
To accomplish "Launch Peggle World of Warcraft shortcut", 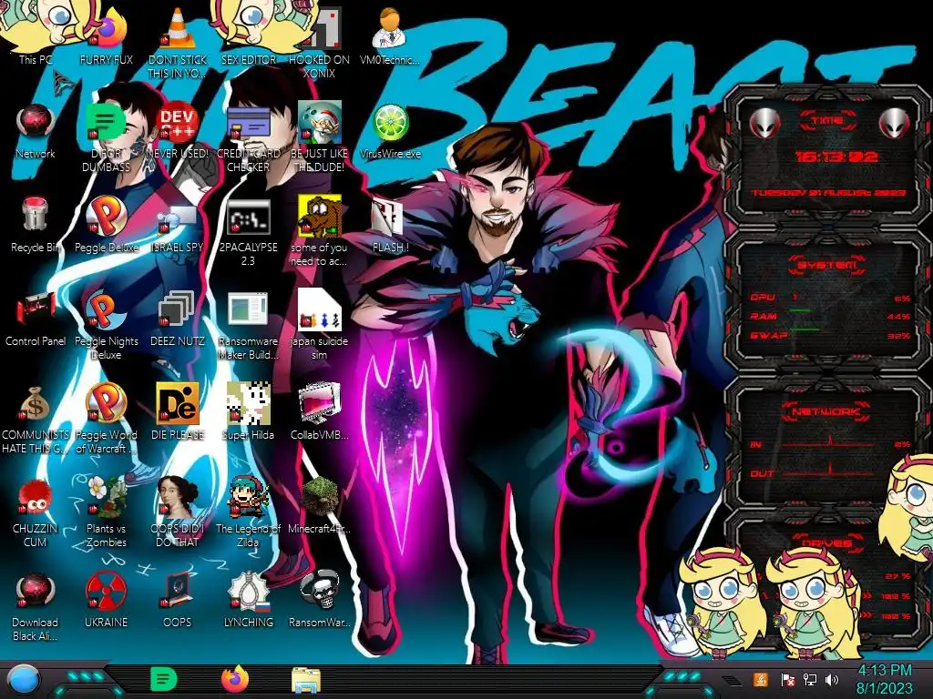I will click(x=106, y=419).
